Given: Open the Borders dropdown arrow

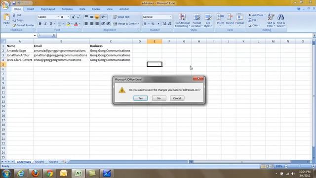Looking at the screenshot, I should [x=63, y=24].
